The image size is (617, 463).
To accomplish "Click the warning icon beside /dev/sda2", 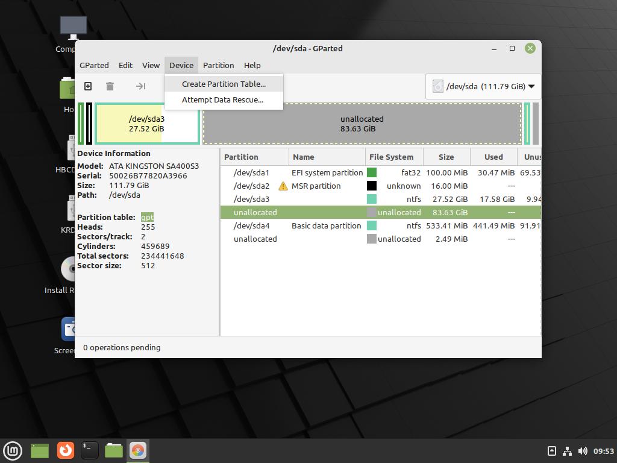I will point(283,186).
